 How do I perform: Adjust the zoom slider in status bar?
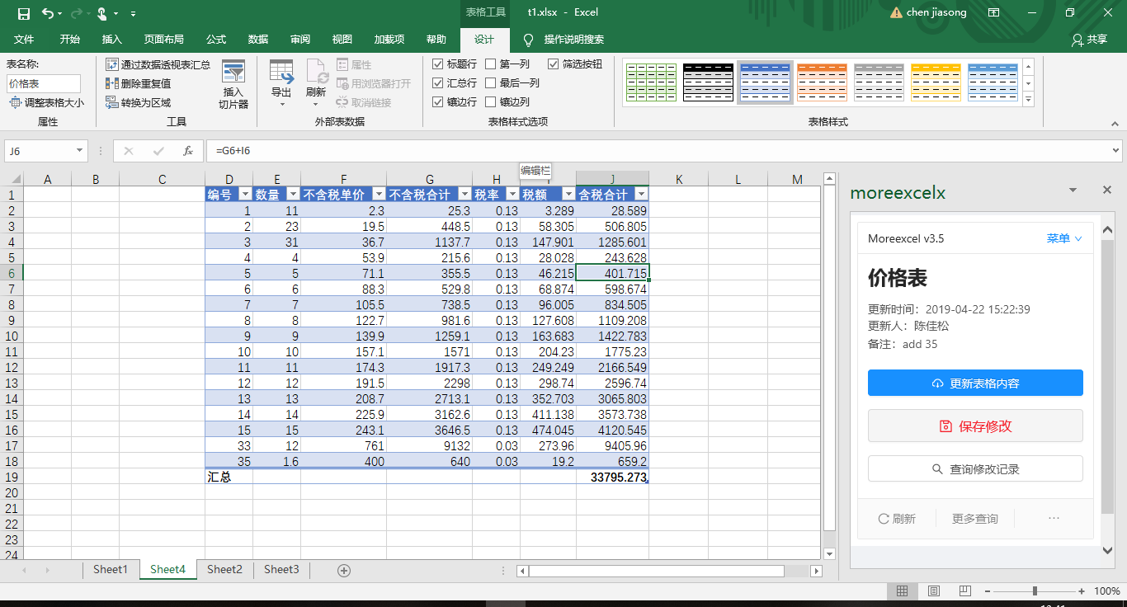[x=1034, y=591]
